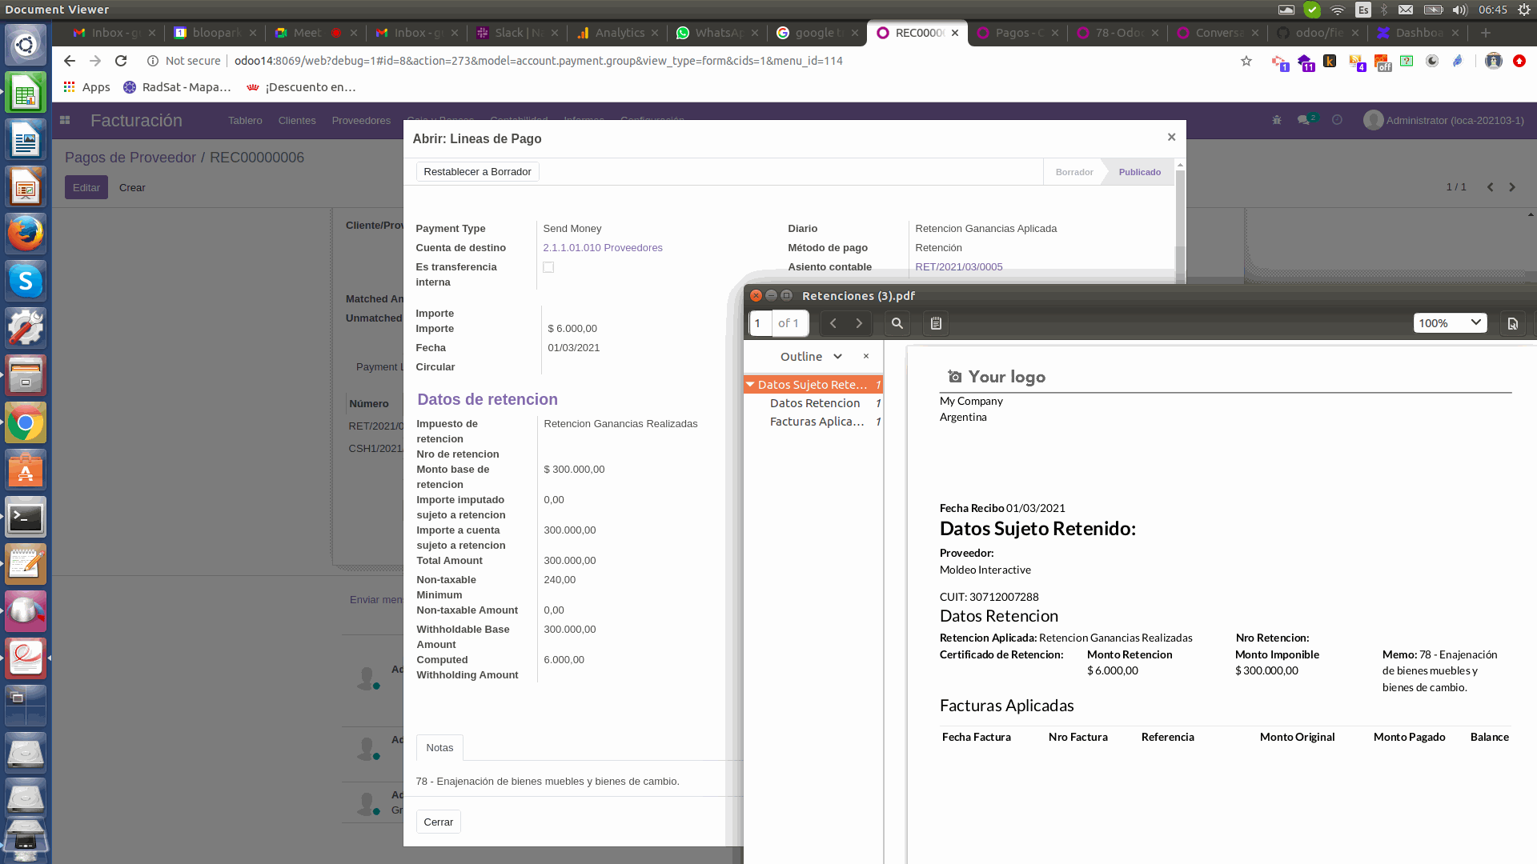This screenshot has height=864, width=1537.
Task: Open the Tablero menu
Action: (245, 121)
